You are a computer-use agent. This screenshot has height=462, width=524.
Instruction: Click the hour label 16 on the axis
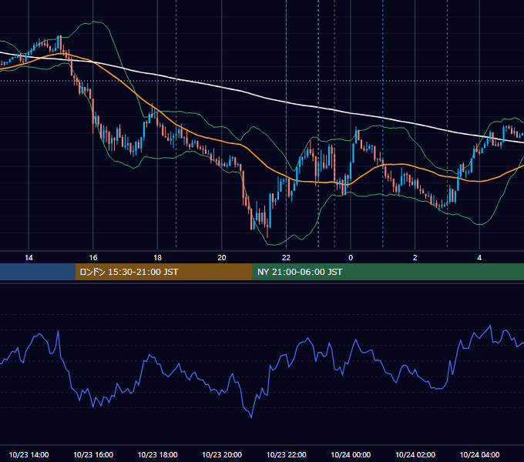[x=93, y=258]
